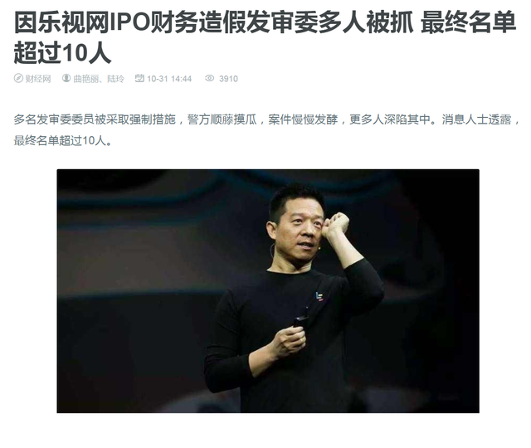Click the author avatar icon before 曲艳丽
Viewport: 531px width, 448px height.
point(66,79)
